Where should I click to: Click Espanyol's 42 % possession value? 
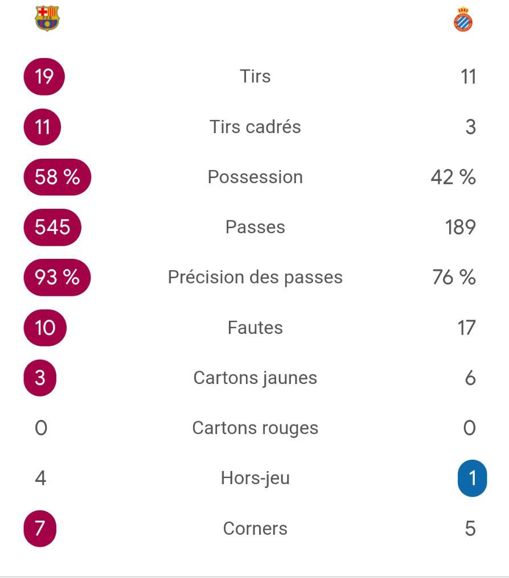click(x=453, y=177)
